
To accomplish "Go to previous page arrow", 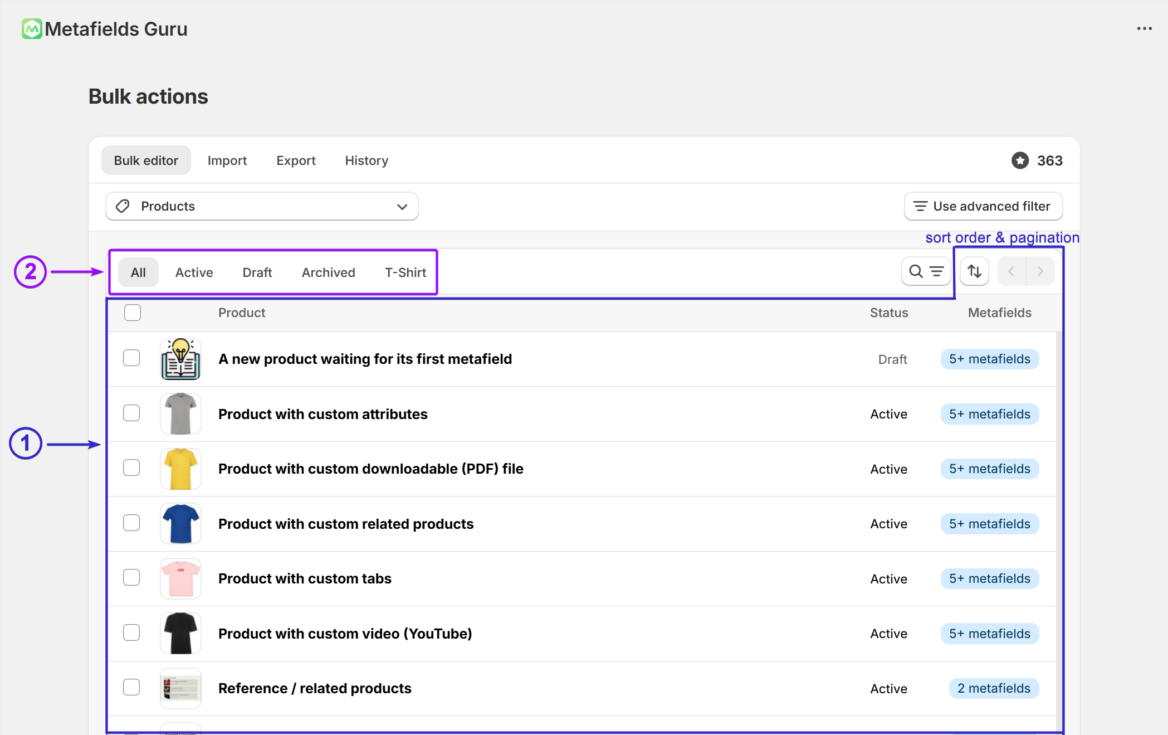I will click(1011, 271).
